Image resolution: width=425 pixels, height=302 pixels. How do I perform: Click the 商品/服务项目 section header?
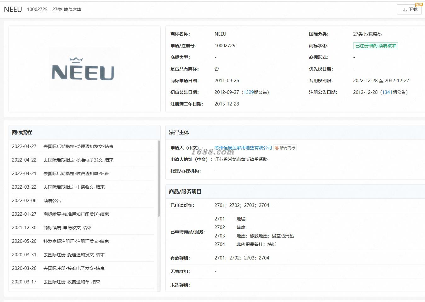coord(185,192)
